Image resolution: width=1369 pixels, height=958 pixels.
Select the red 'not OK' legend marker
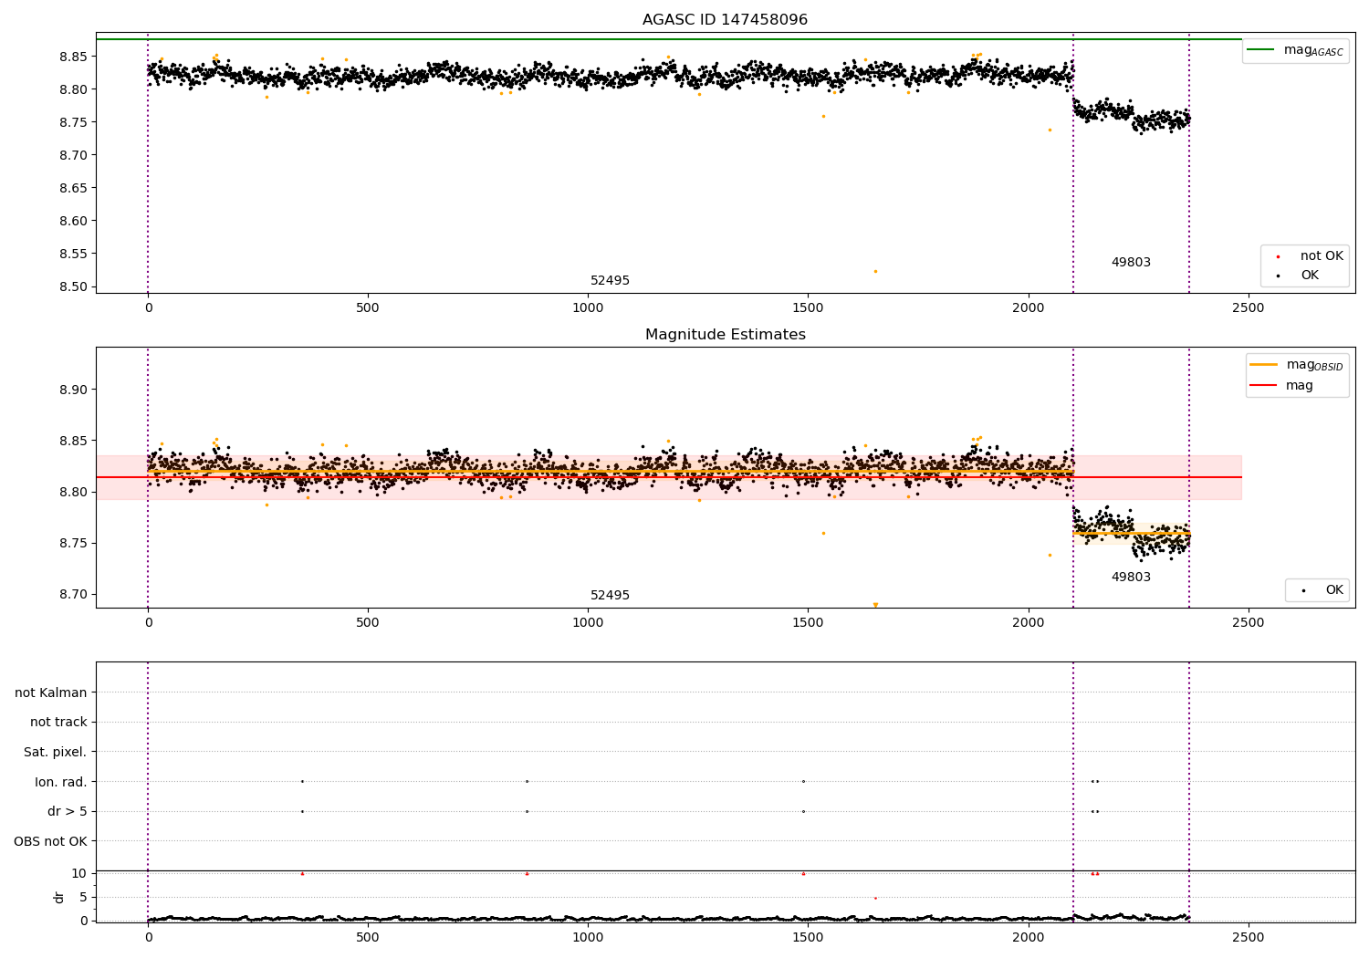click(x=1278, y=256)
